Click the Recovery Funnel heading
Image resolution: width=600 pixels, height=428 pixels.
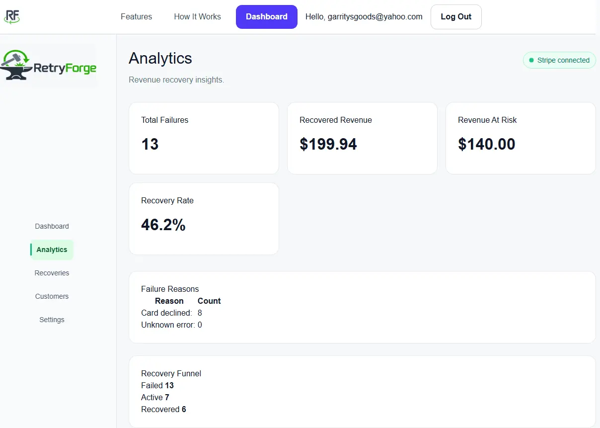pyautogui.click(x=171, y=373)
